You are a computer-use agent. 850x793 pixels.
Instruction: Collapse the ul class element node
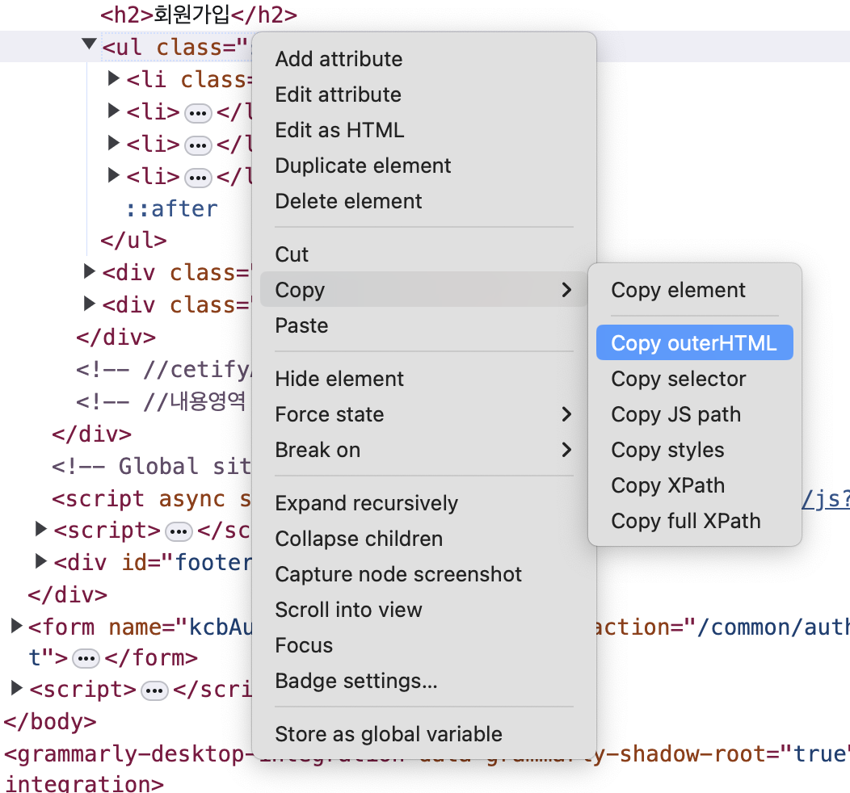(x=89, y=44)
